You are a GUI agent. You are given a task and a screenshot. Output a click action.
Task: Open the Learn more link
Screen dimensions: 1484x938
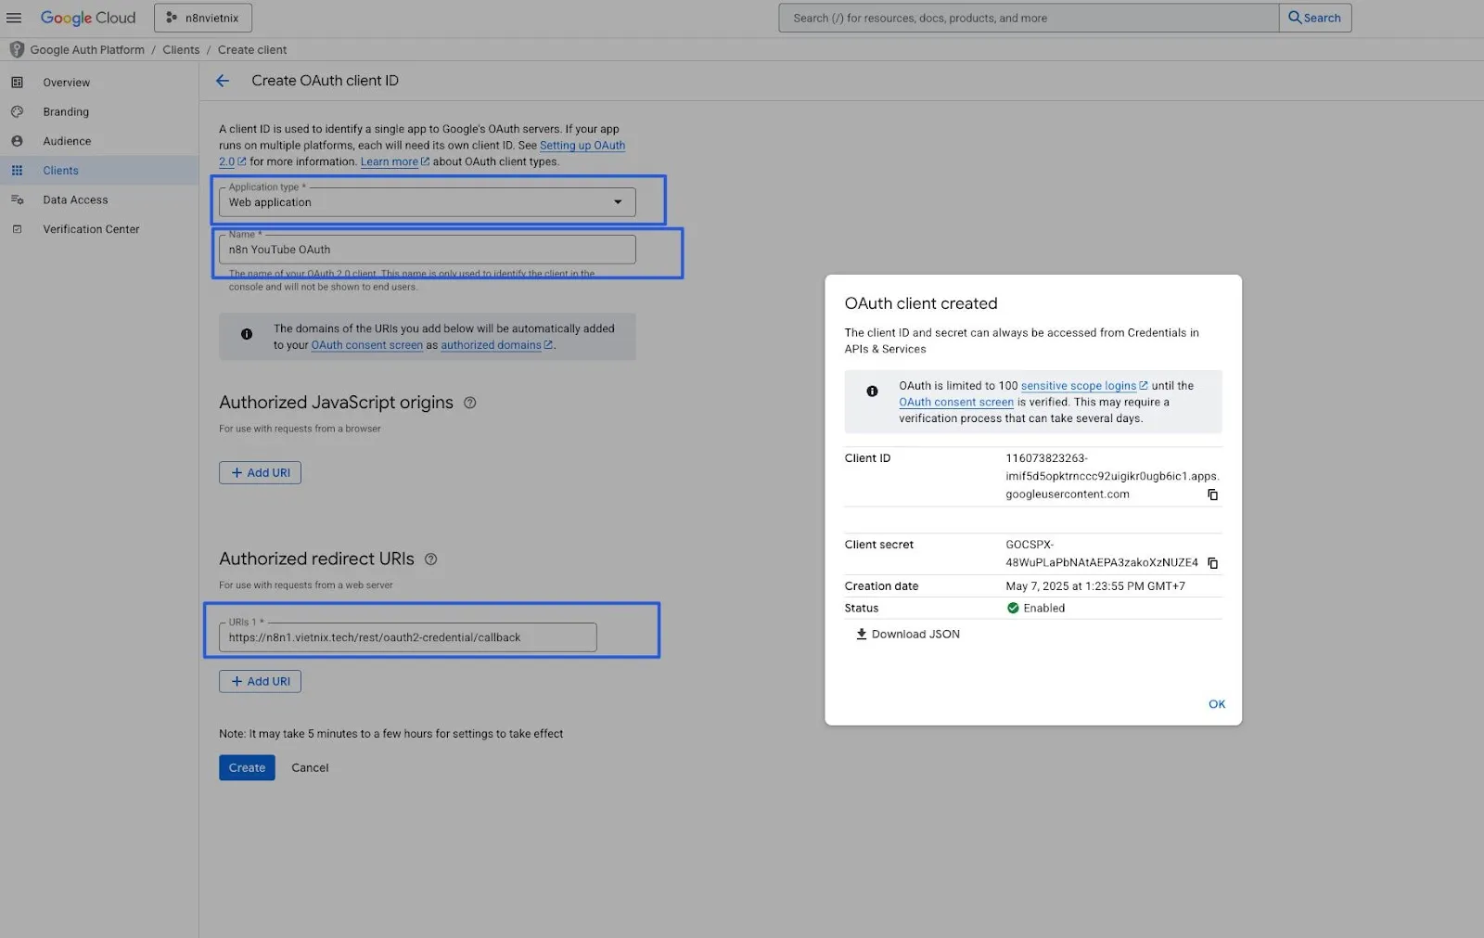[394, 161]
